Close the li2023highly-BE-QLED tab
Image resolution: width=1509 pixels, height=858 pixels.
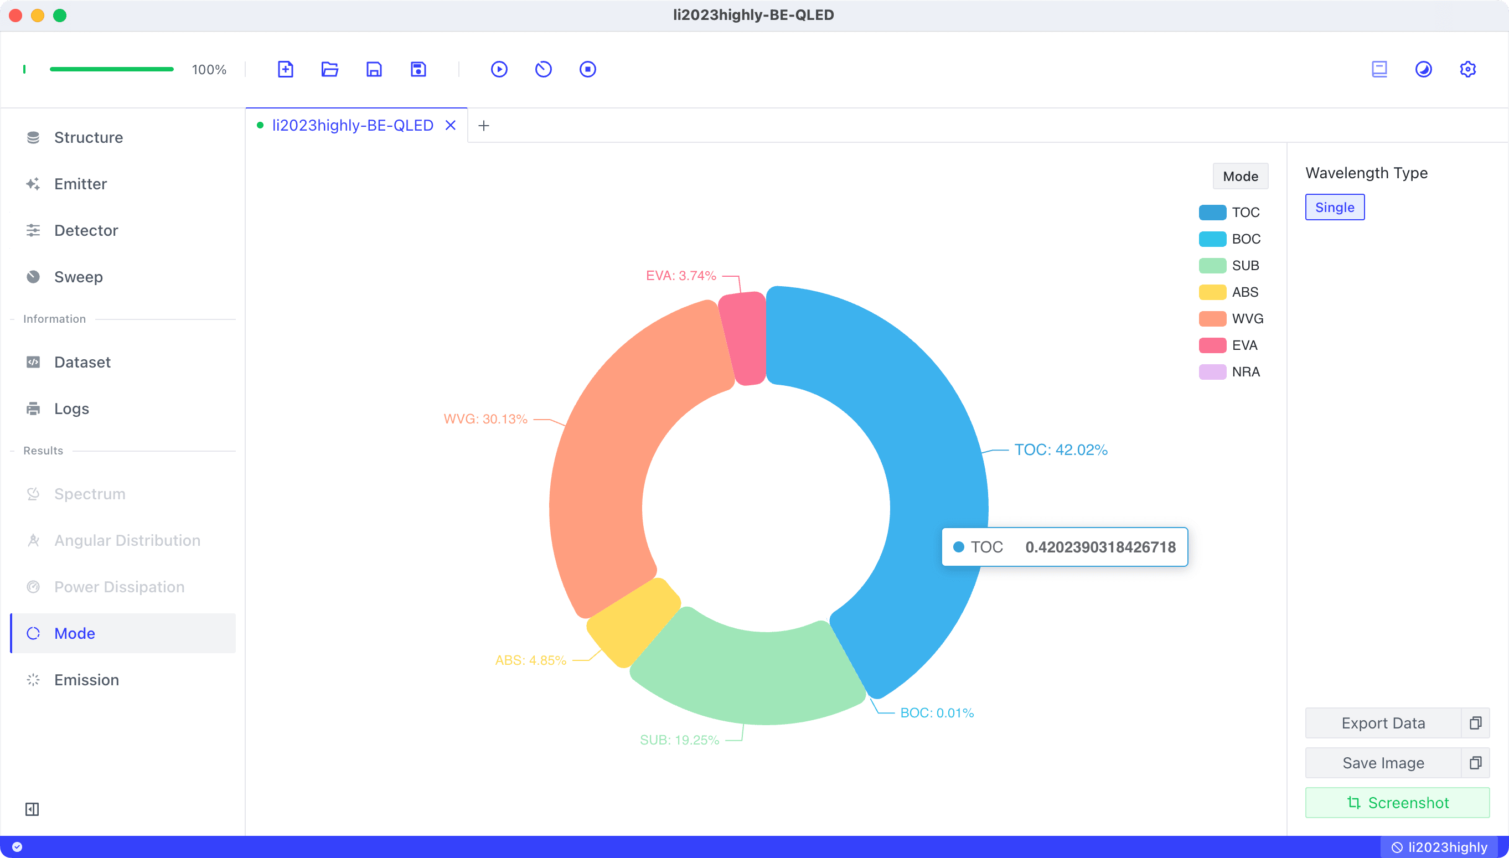point(450,125)
